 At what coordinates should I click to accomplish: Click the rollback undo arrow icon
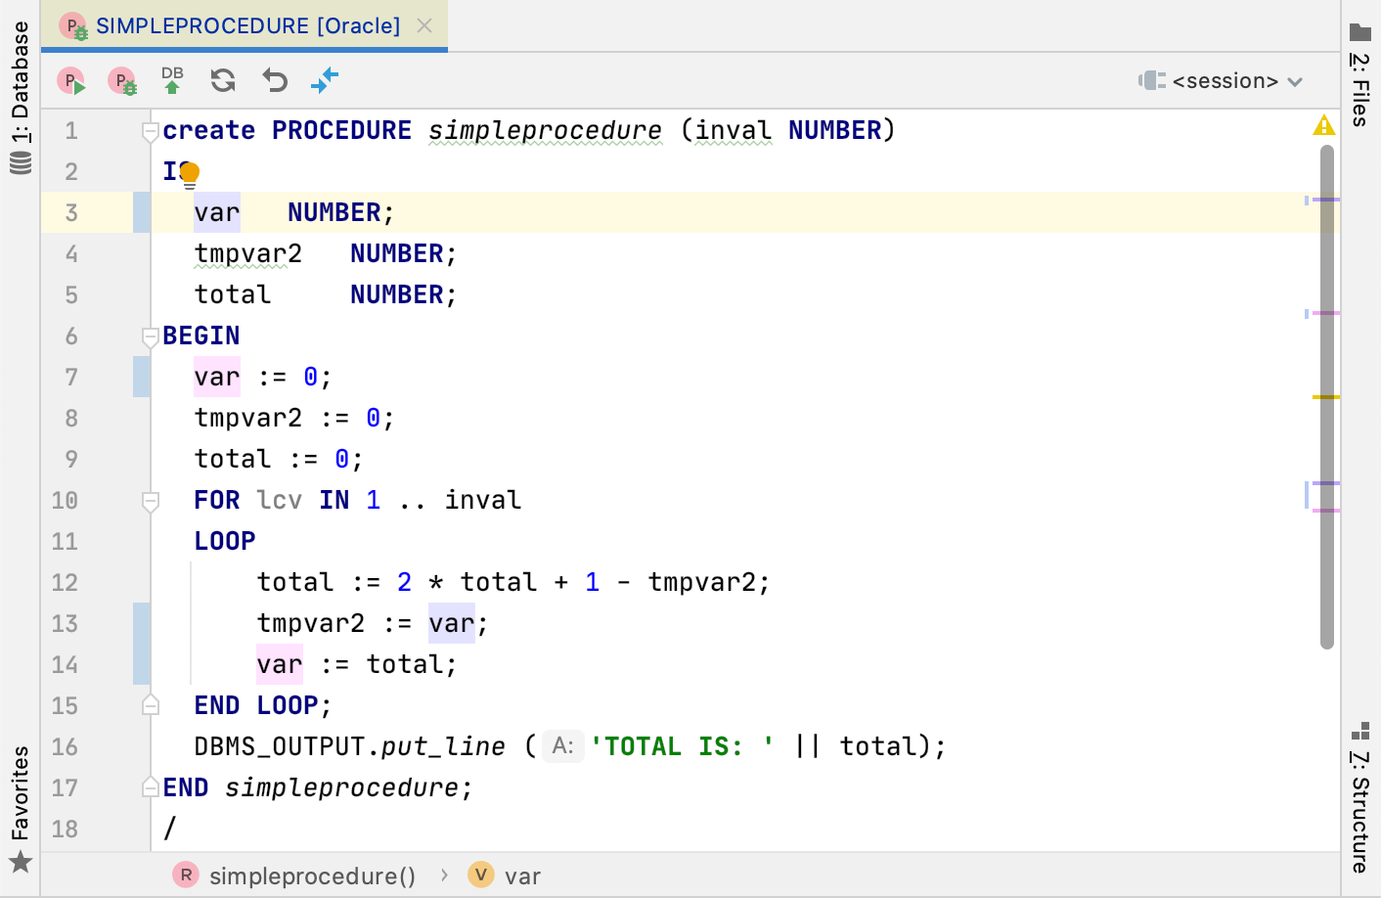pos(274,80)
